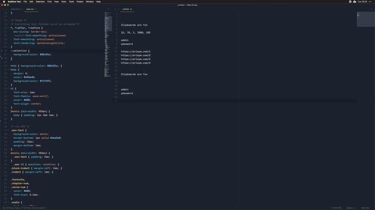This screenshot has width=375, height=210.
Task: Click the 'font-family: sans-serif;' line
Action: [x=31, y=96]
